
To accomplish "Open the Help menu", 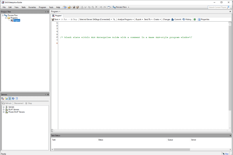I will pos(58,7).
